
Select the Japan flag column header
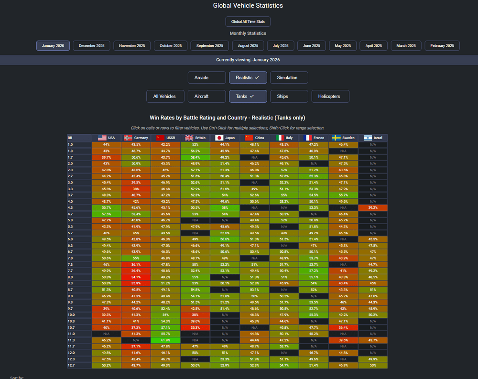click(x=225, y=138)
